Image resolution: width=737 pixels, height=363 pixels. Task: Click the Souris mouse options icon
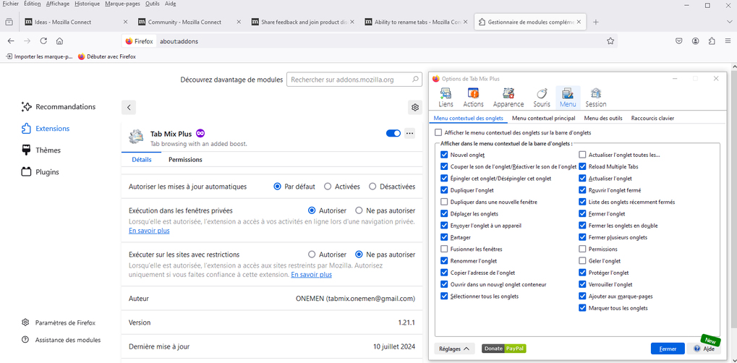coord(542,97)
